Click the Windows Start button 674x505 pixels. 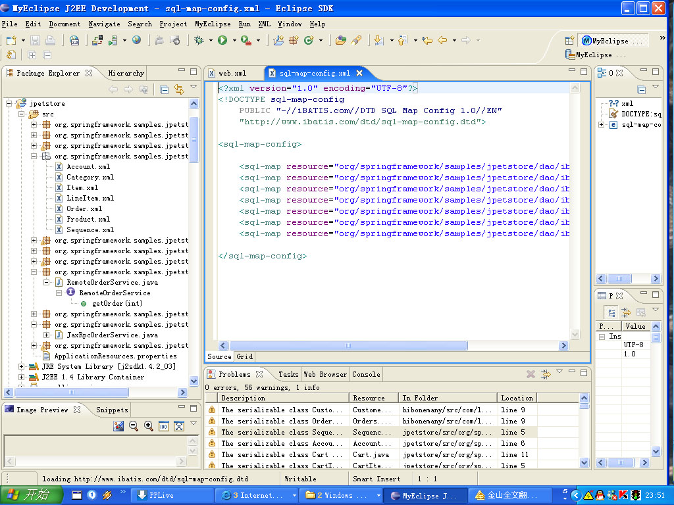[31, 495]
